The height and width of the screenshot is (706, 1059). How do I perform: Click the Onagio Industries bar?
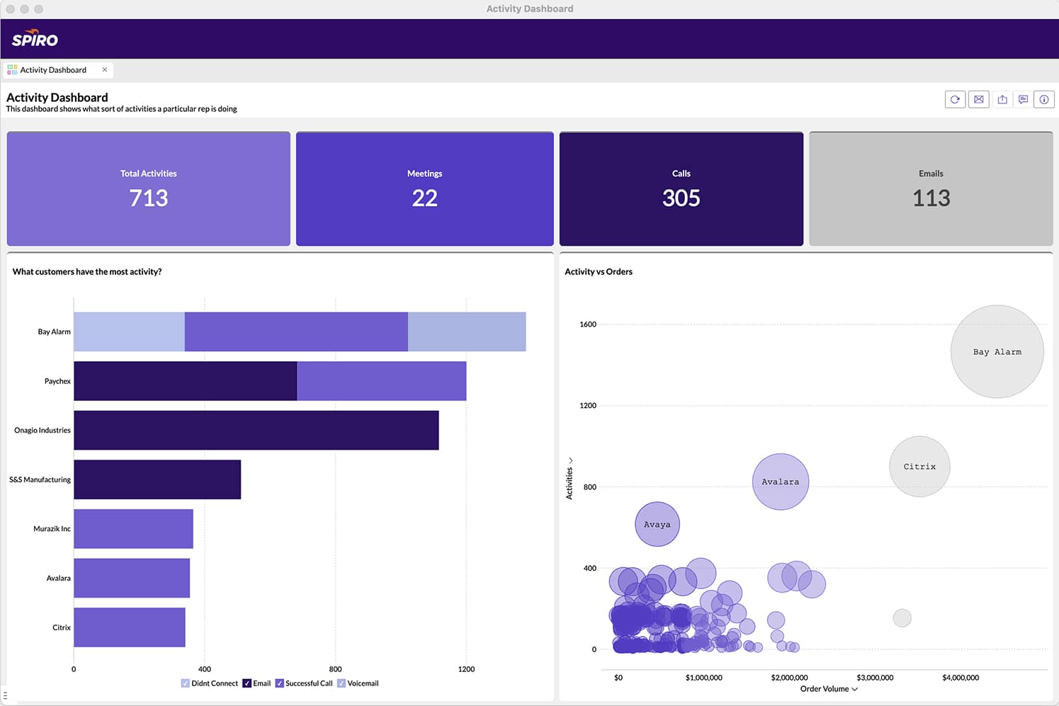point(256,431)
